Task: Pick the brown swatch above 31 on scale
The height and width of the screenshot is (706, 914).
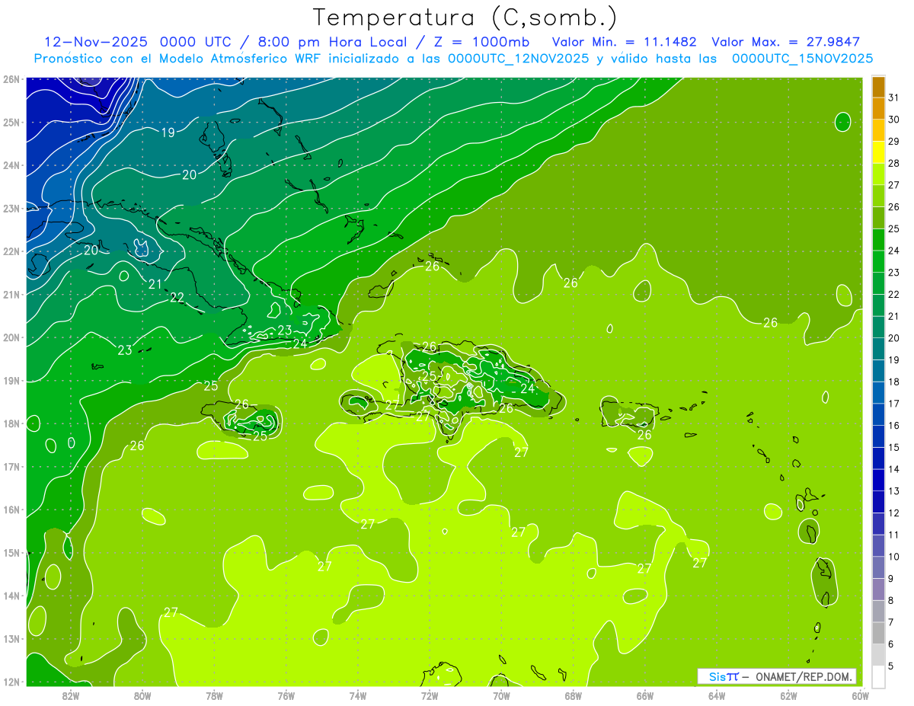Action: coord(878,87)
